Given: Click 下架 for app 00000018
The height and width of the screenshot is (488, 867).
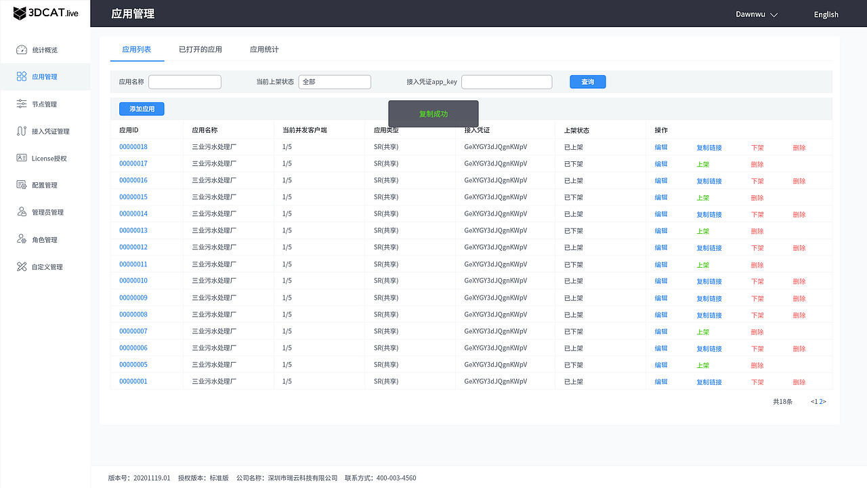Looking at the screenshot, I should 757,148.
